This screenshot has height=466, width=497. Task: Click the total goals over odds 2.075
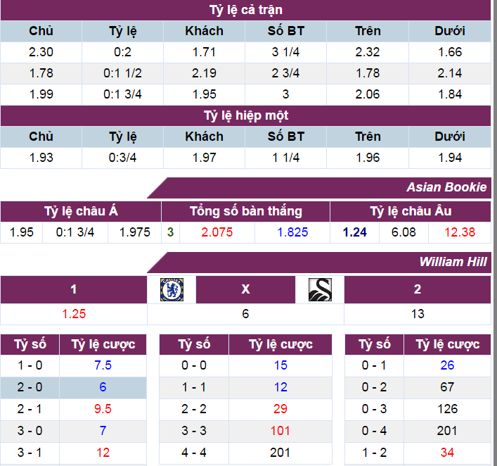point(217,232)
